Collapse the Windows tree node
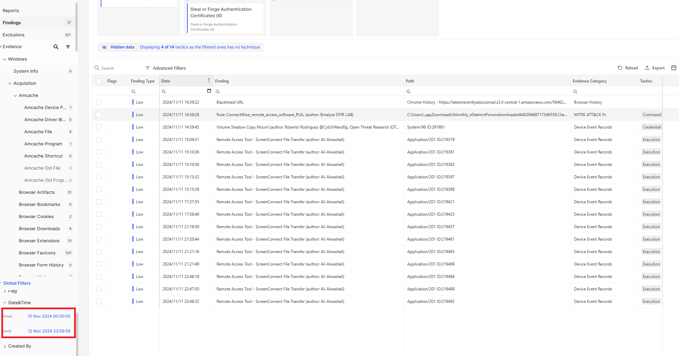The image size is (679, 356). 5,59
